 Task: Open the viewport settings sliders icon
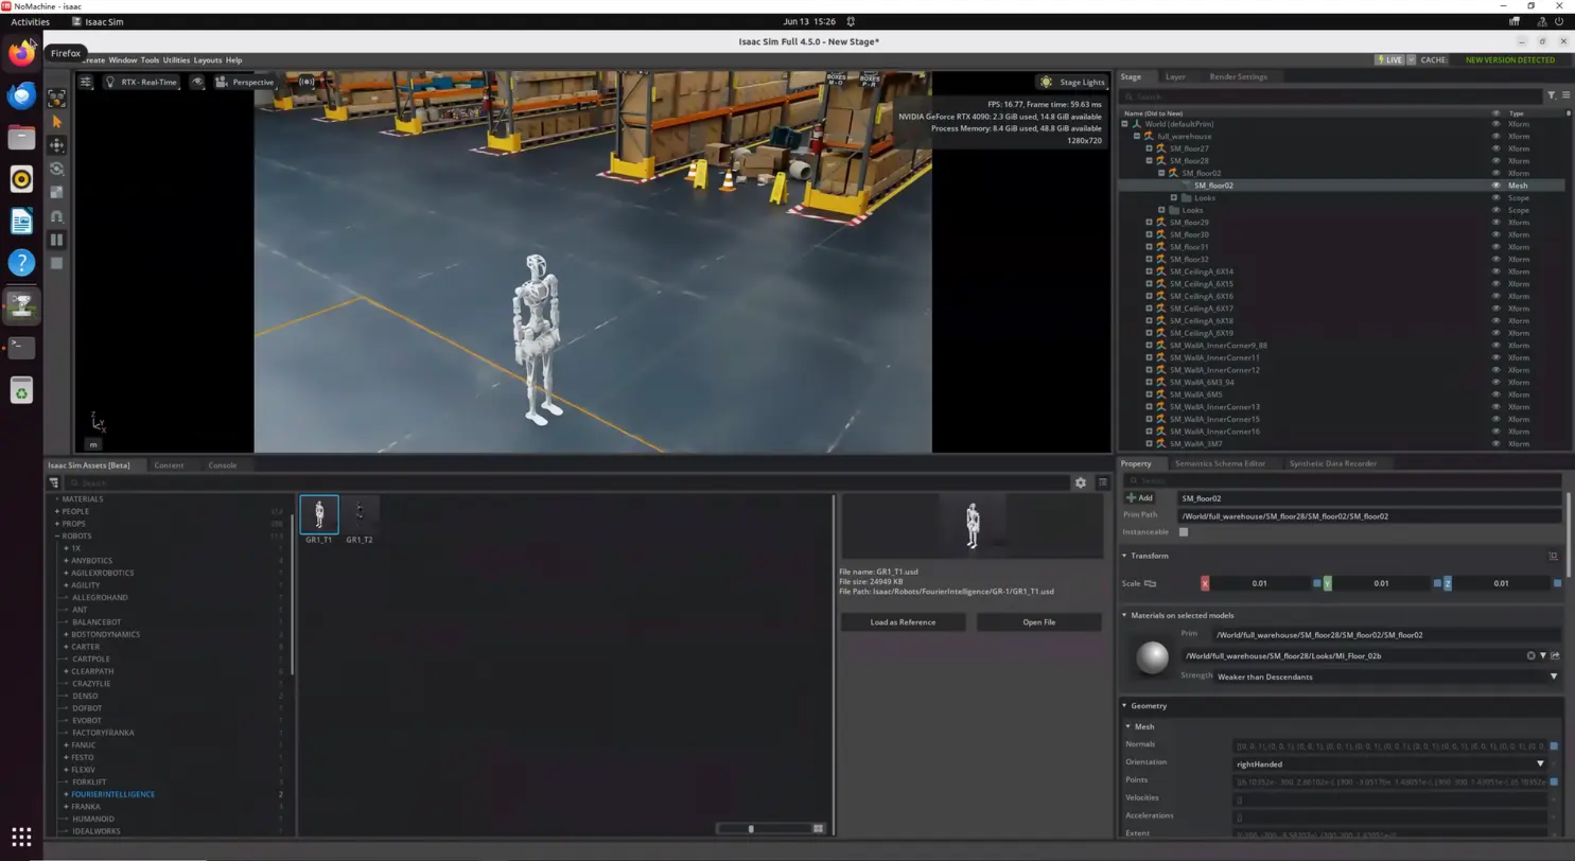pyautogui.click(x=86, y=82)
